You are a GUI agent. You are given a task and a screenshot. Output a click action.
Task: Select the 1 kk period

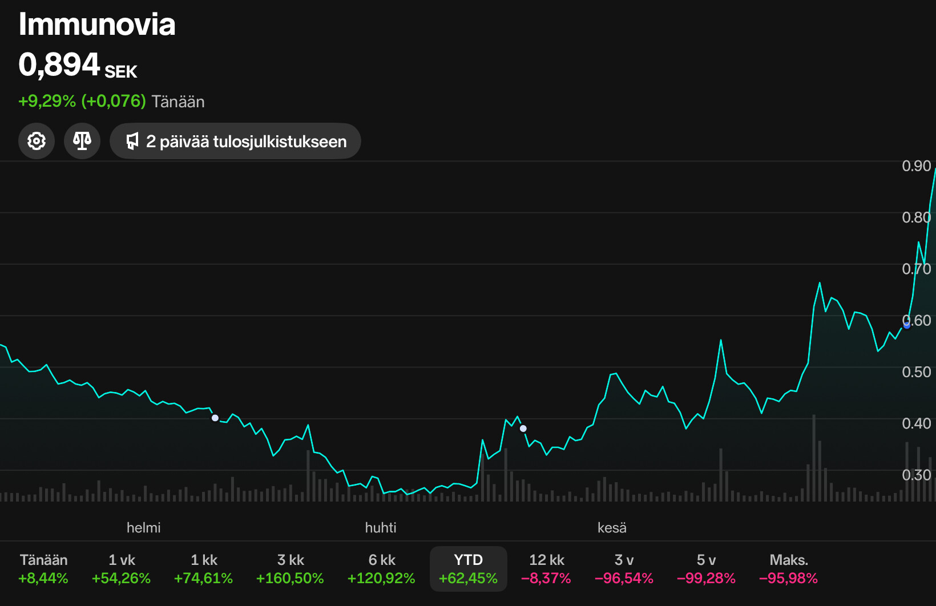(204, 569)
